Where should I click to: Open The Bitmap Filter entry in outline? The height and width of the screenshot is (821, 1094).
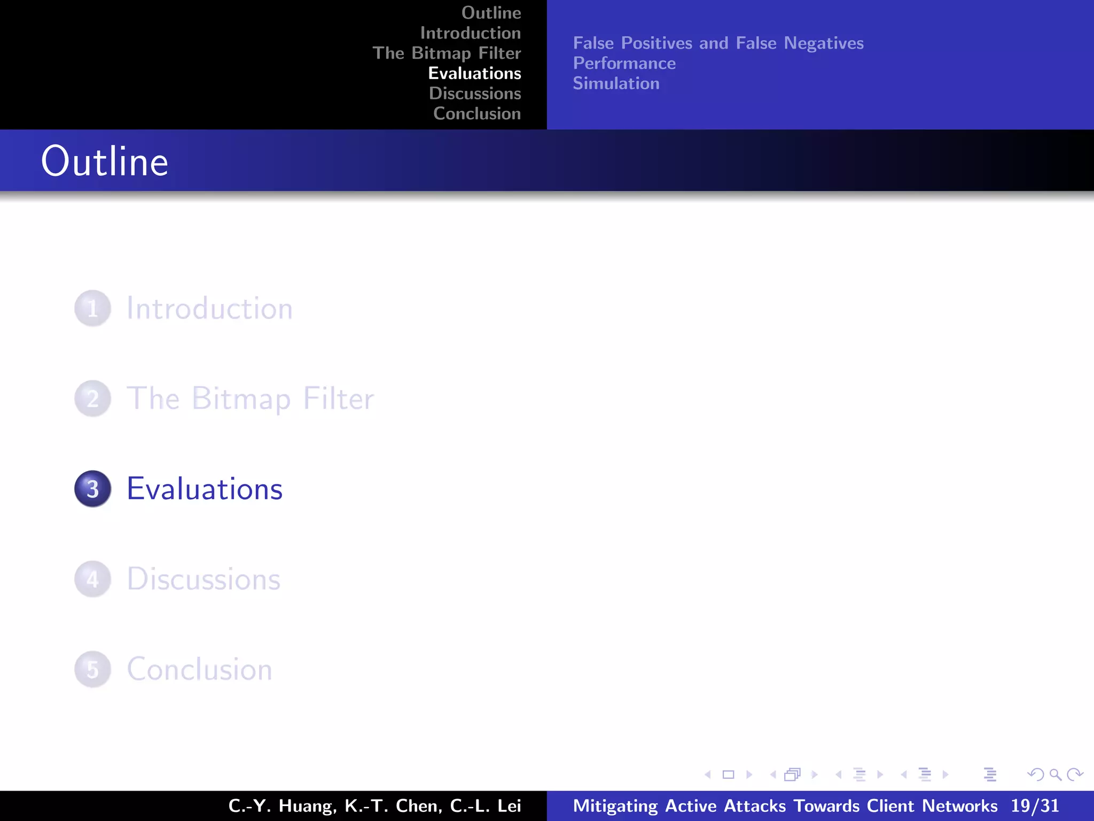250,399
